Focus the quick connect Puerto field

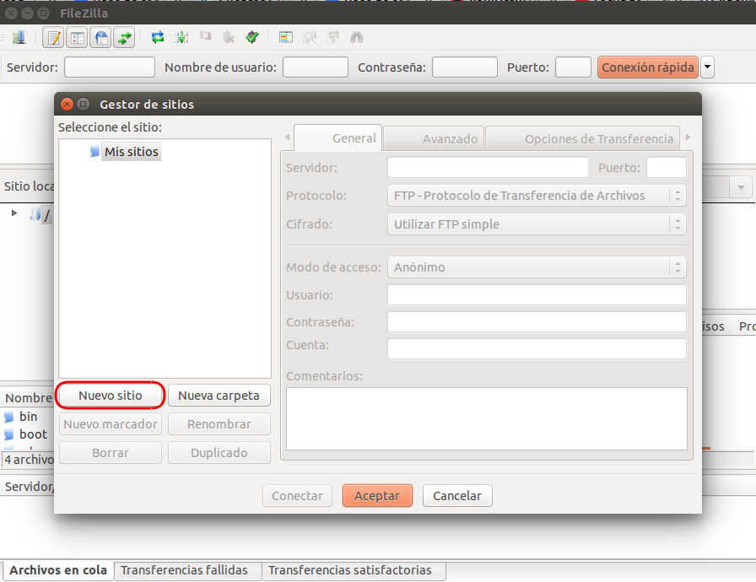coord(573,67)
